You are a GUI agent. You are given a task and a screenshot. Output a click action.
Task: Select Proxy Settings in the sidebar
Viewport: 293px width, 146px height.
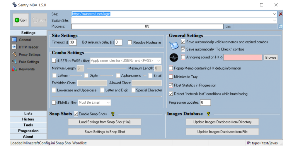tap(30, 55)
